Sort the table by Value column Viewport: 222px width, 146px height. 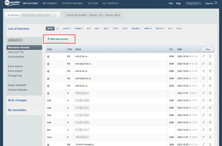pyautogui.click(x=78, y=49)
